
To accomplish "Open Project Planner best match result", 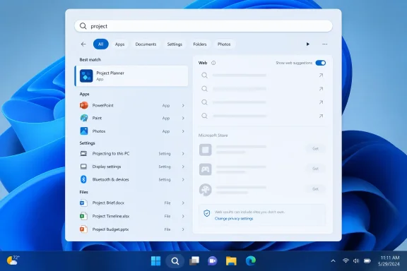I will (131, 76).
